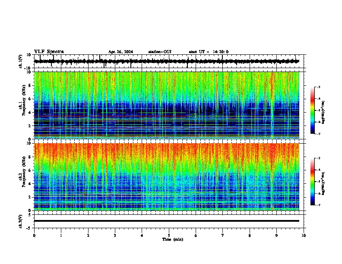342x264 pixels.
Task: Click the time axis tick label "10"
Action: [304, 236]
